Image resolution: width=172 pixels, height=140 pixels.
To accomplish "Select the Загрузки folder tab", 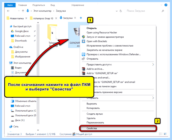I will click(x=66, y=18).
